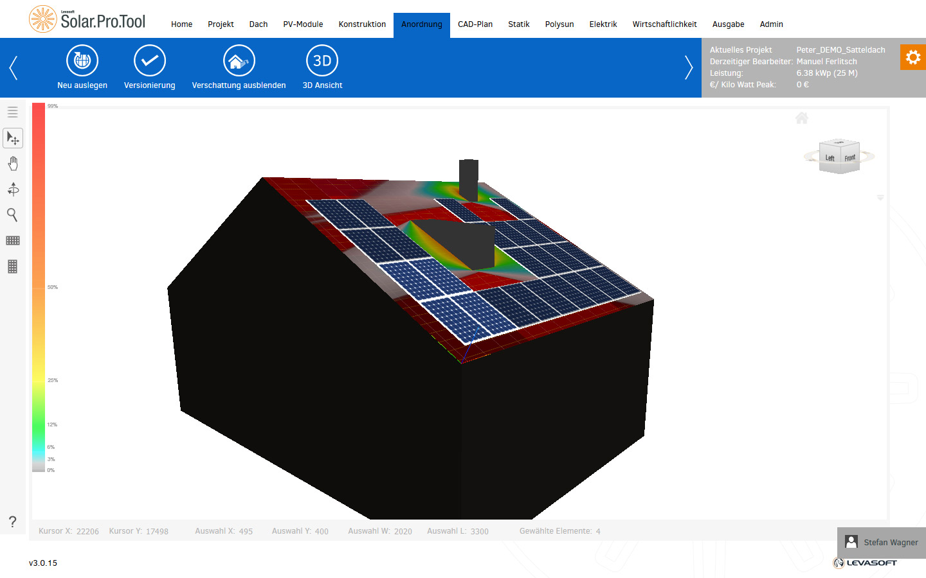Switch to 3D Ansicht
Screen dimensions: 926x578
(322, 61)
